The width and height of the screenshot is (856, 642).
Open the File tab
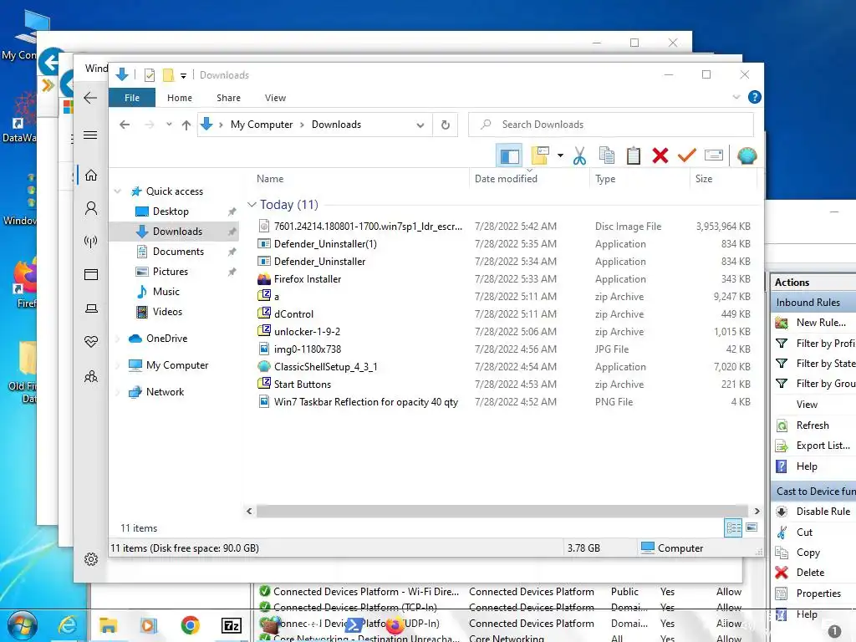pyautogui.click(x=131, y=98)
